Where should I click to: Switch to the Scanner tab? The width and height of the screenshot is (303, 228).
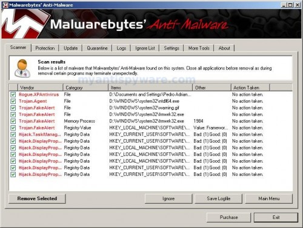18,48
